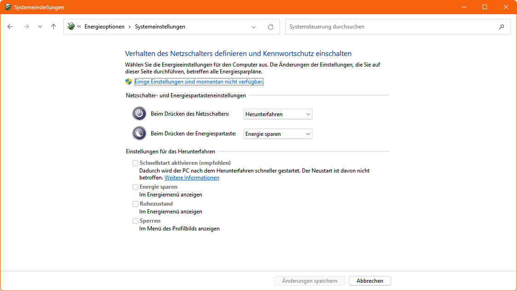
Task: Open Einige Einstellungen sind momentan nicht verfügbar link
Action: 199,82
